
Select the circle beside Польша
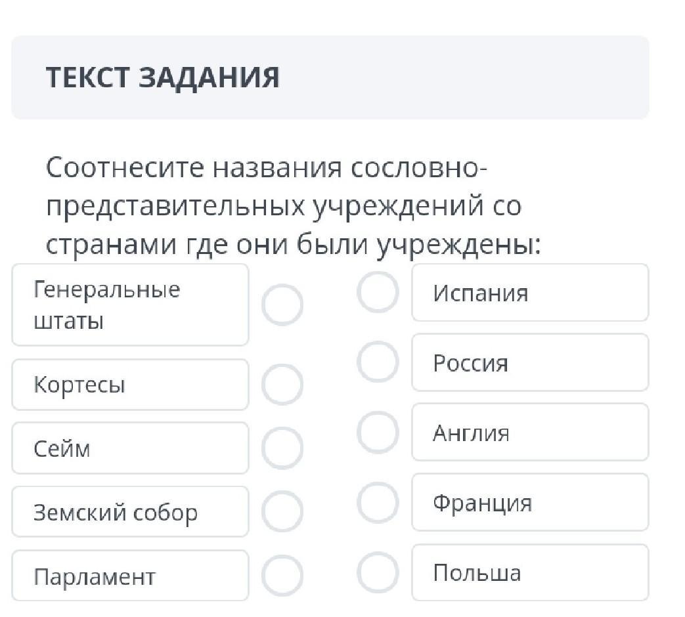tap(378, 572)
